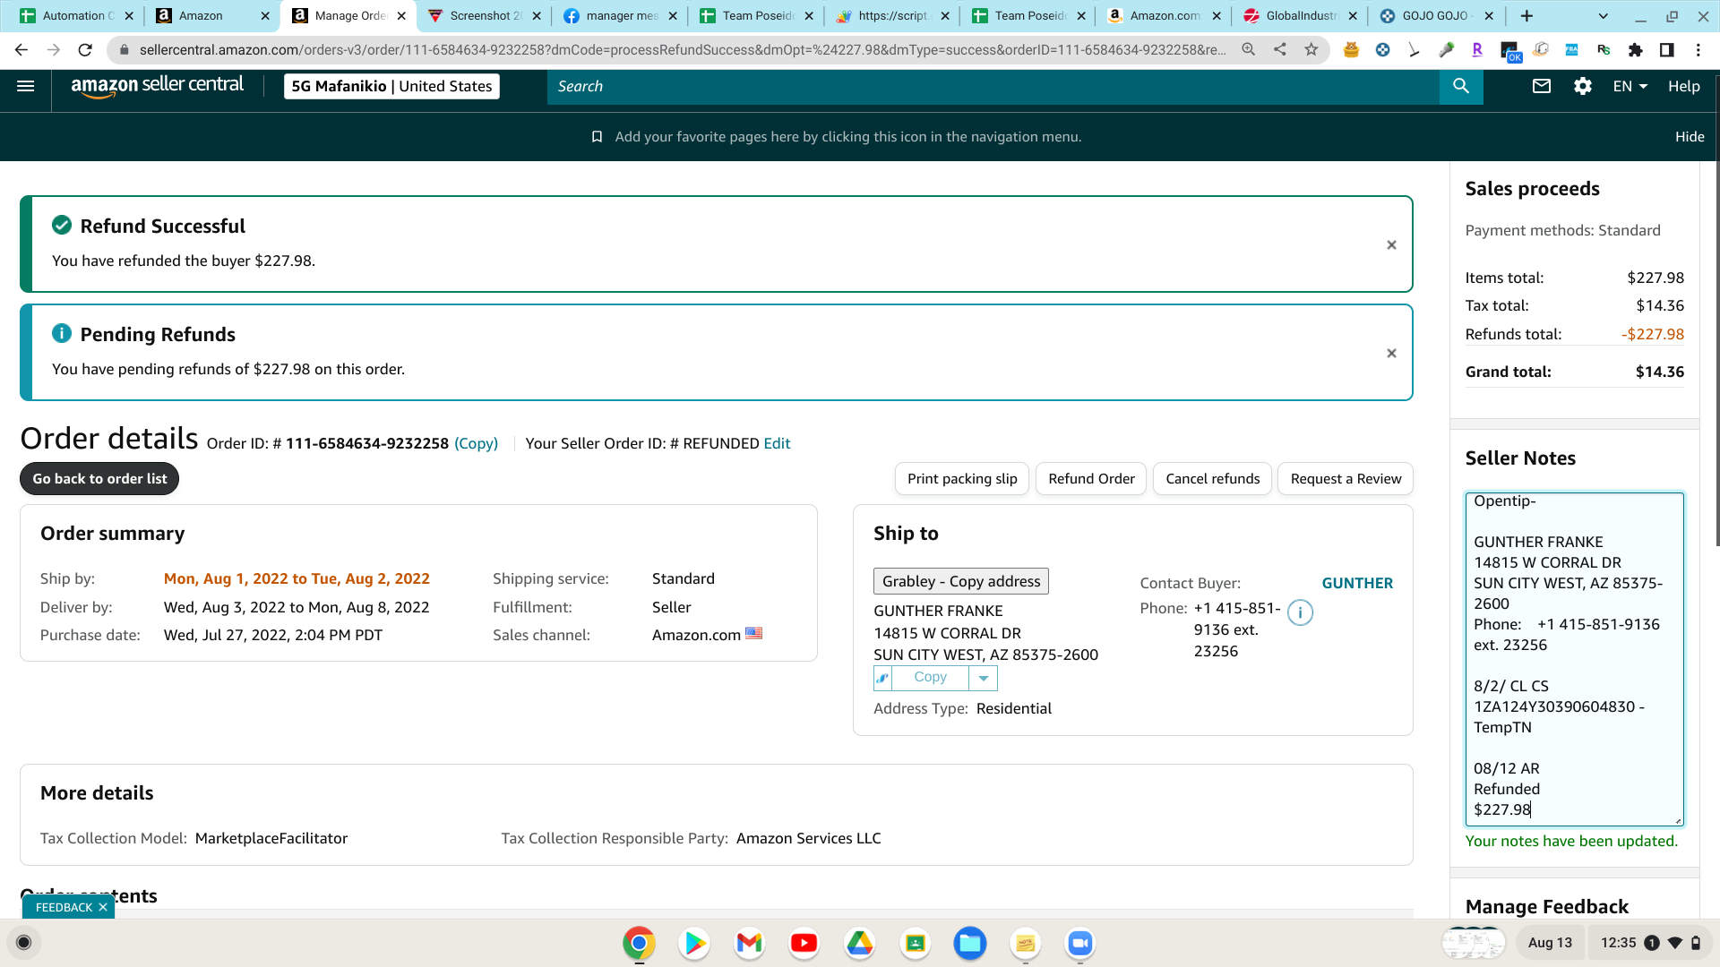Viewport: 1720px width, 967px height.
Task: Toggle the side panel browser icon
Action: click(1666, 50)
